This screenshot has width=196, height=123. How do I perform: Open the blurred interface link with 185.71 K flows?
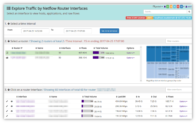[x=26, y=101]
